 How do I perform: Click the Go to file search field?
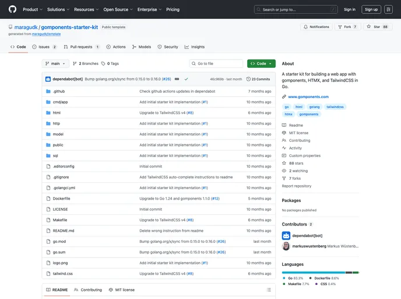[x=217, y=64]
